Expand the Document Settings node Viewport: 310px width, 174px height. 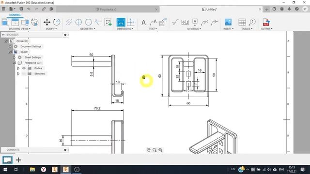click(x=10, y=46)
